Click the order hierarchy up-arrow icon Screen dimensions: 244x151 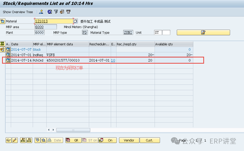tap(23, 140)
